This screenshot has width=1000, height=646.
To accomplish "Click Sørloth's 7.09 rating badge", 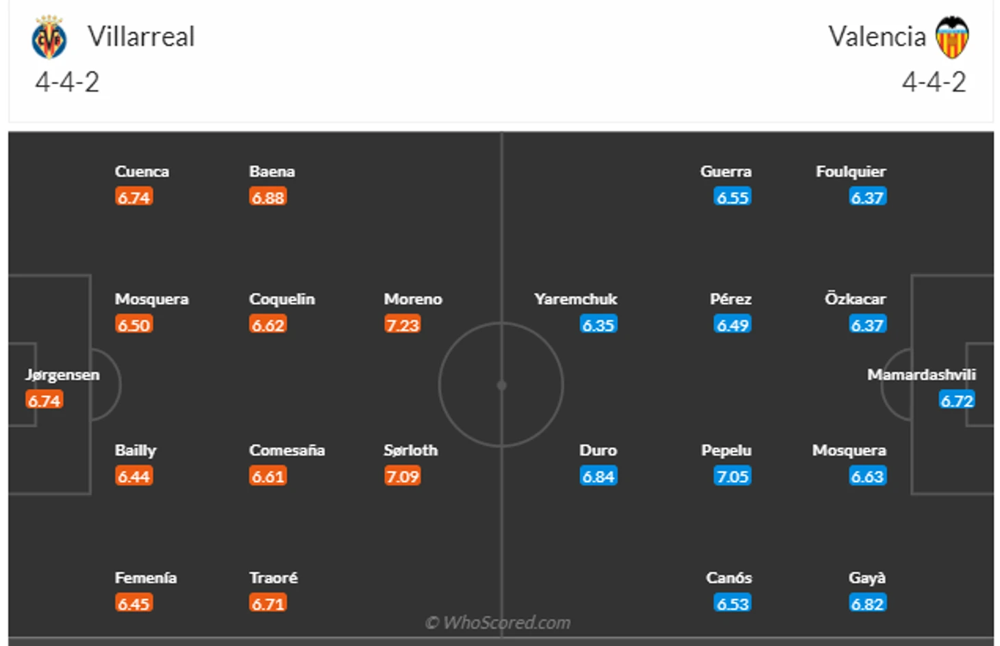I will (x=402, y=476).
